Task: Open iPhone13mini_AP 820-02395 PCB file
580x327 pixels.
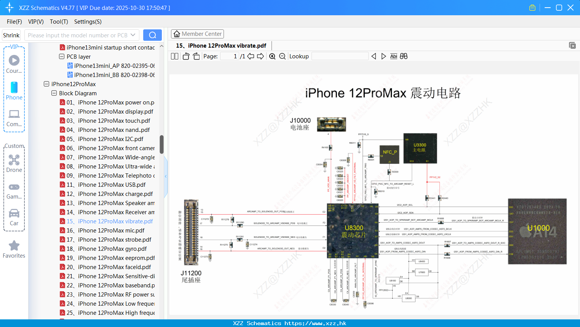Action: 111,66
